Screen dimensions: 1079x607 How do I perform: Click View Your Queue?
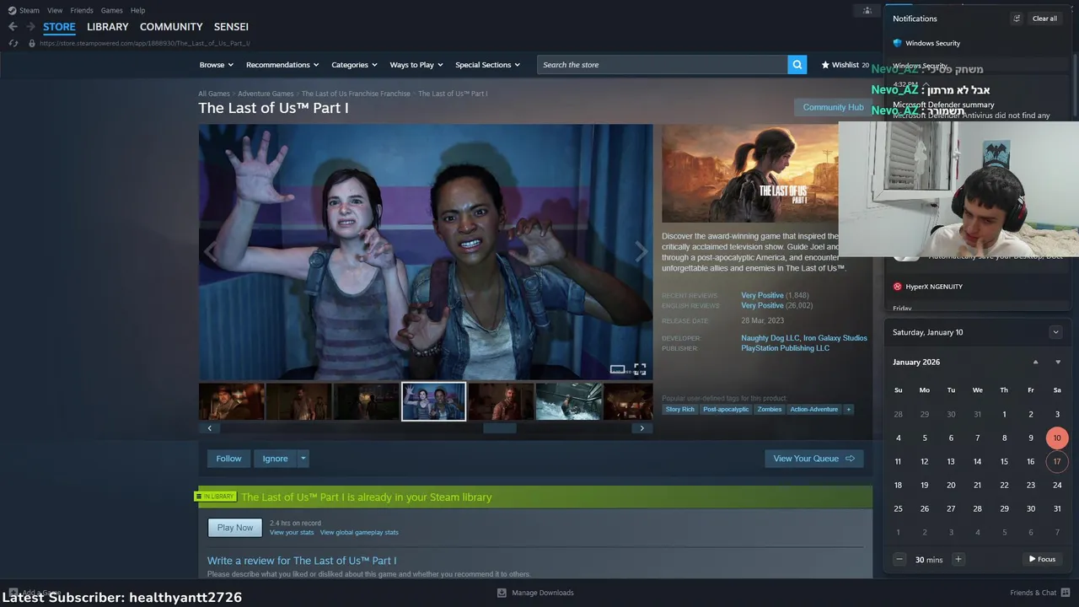[813, 459]
